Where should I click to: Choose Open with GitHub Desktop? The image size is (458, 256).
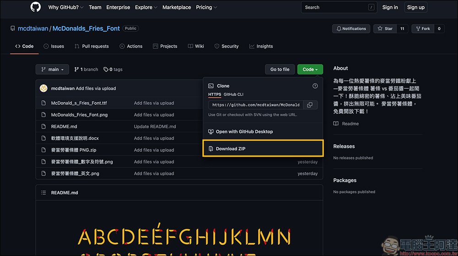[x=244, y=132]
